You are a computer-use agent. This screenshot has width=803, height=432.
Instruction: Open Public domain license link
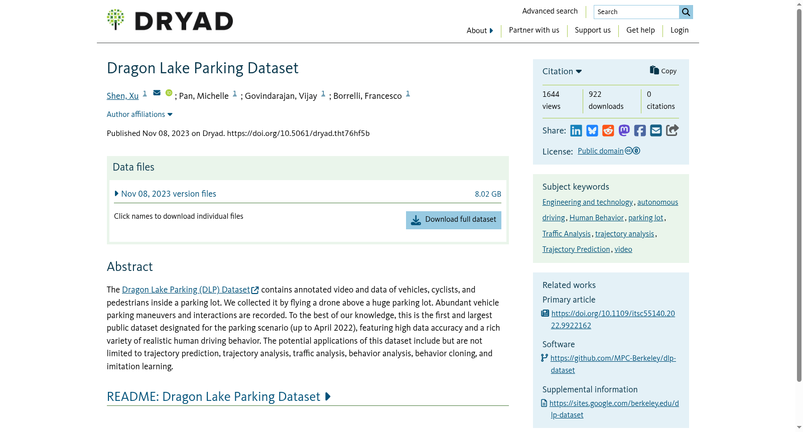tap(601, 151)
